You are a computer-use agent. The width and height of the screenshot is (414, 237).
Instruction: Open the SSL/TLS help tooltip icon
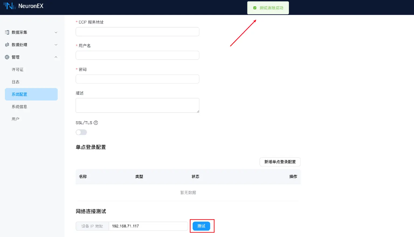pyautogui.click(x=96, y=123)
